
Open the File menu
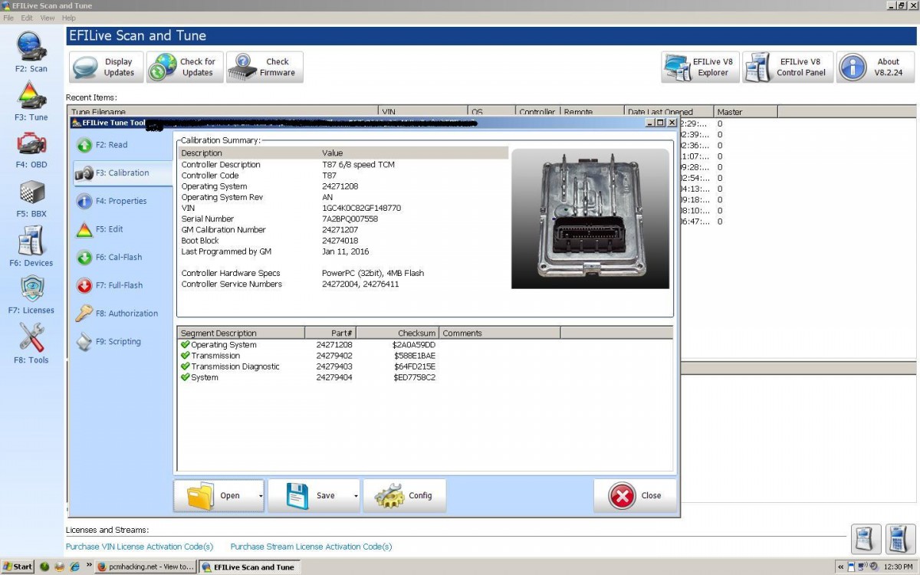click(x=8, y=18)
